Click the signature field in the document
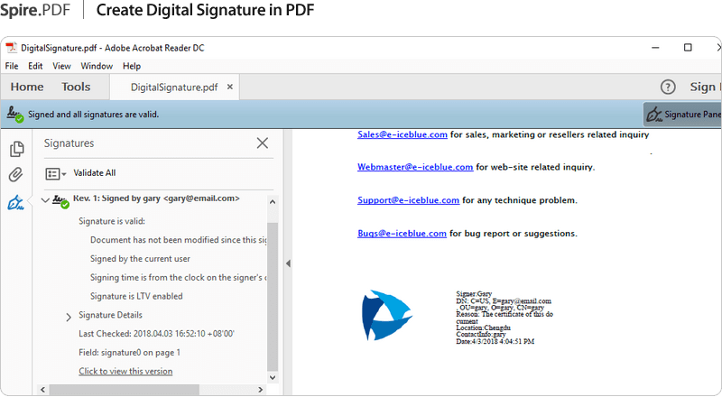 pyautogui.click(x=458, y=317)
